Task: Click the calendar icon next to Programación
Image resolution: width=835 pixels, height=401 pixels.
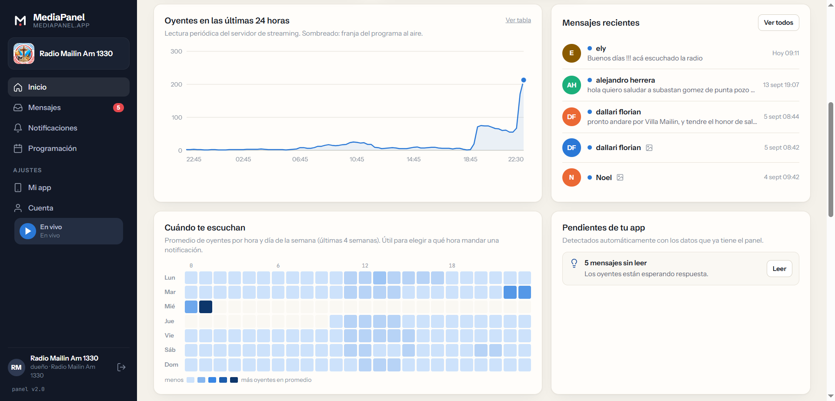Action: 18,148
